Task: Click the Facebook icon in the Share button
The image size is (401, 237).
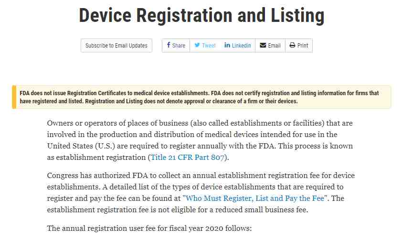Action: pos(169,45)
